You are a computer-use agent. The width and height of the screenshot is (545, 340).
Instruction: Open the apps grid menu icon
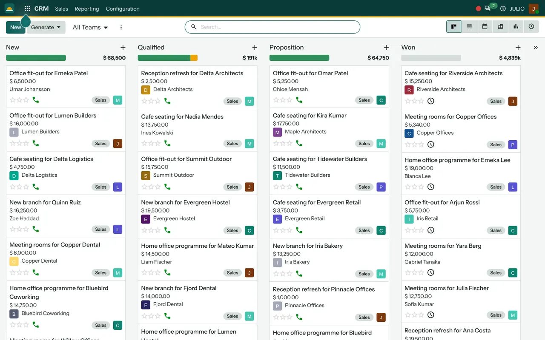(x=27, y=8)
